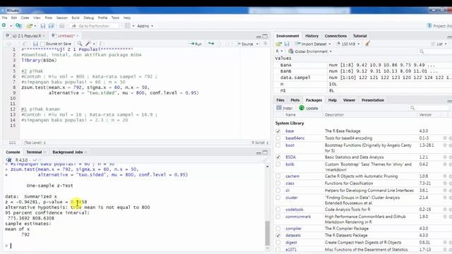Open the e1071 package link
This screenshot has width=452, height=254.
coord(291,249)
